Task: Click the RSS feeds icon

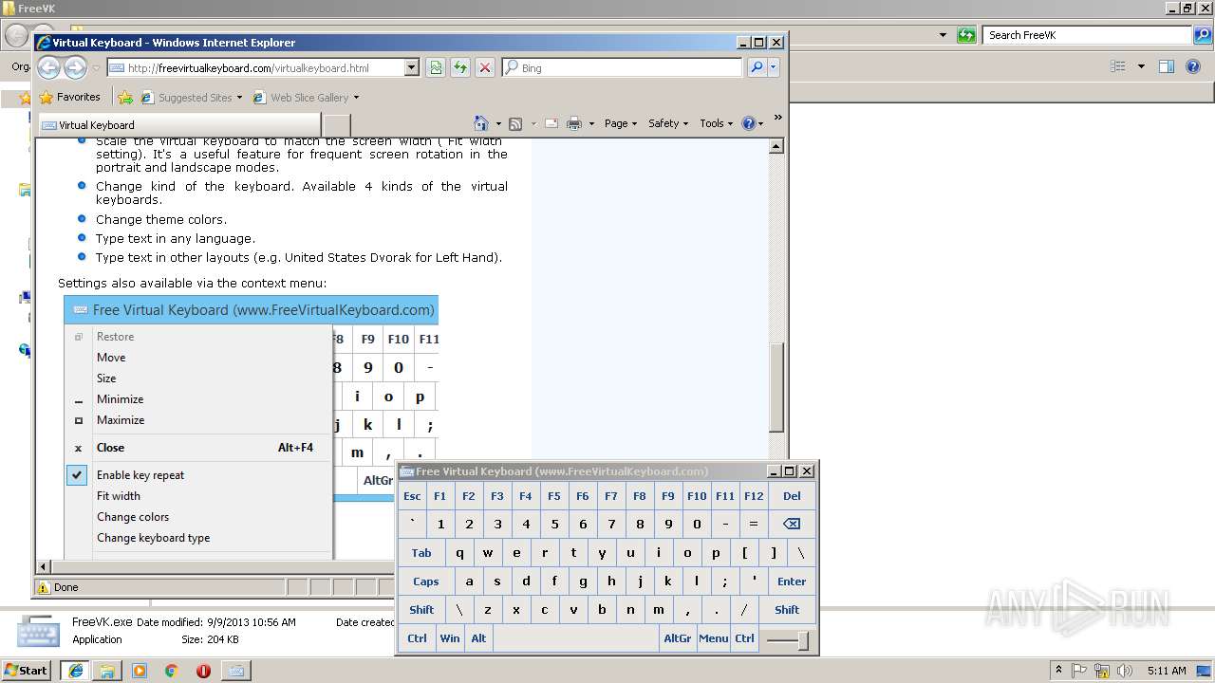Action: [515, 123]
